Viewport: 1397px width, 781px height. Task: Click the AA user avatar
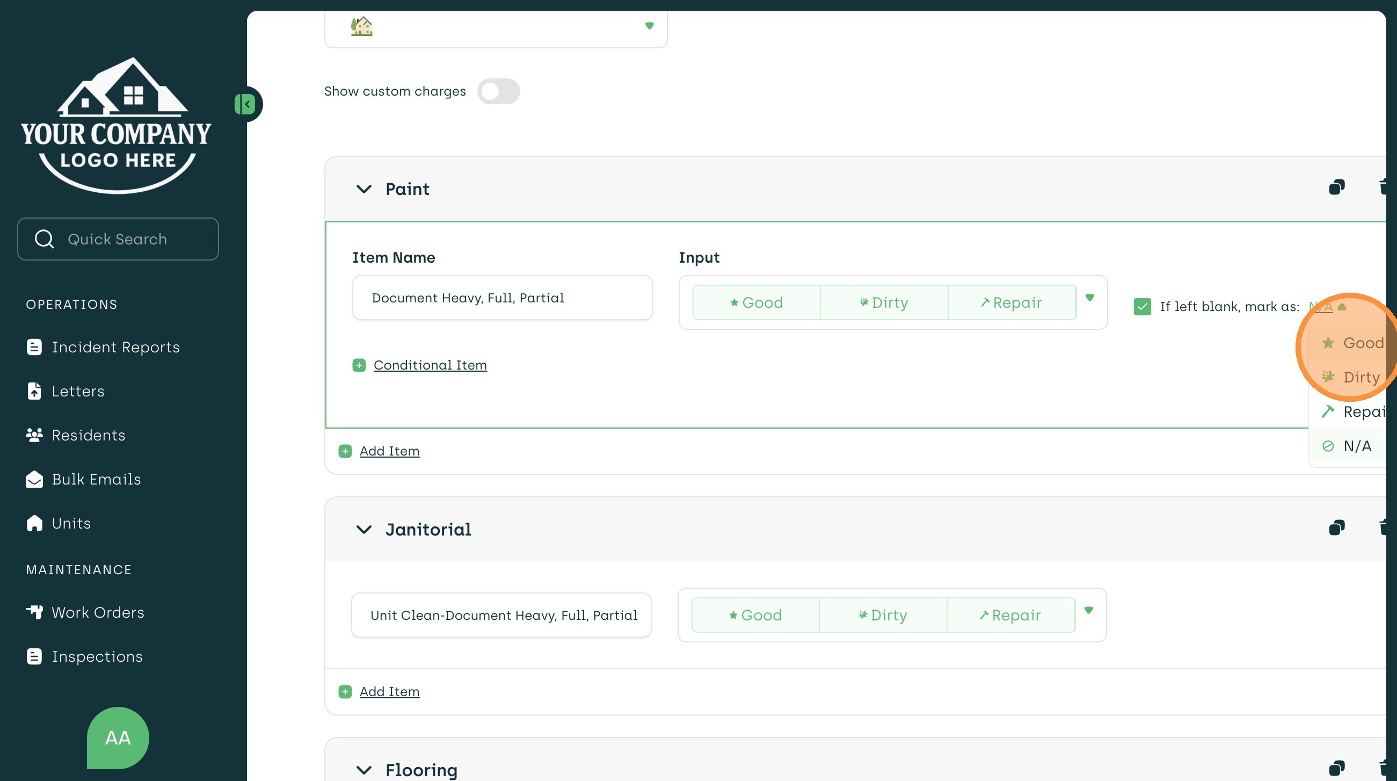(118, 737)
